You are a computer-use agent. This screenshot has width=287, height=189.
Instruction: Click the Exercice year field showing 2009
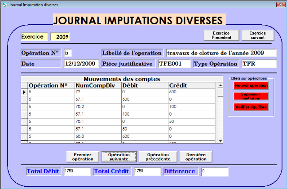(60, 36)
